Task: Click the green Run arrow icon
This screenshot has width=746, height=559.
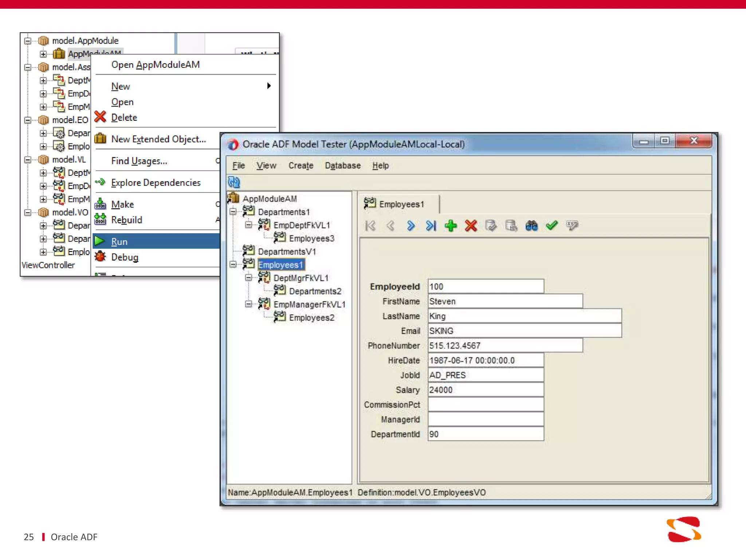Action: pyautogui.click(x=99, y=241)
